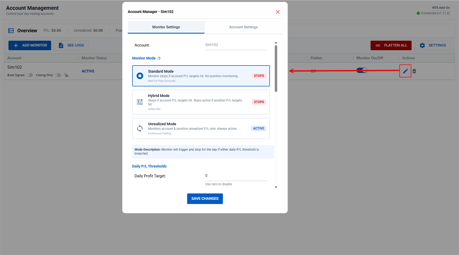Open the Monitor Settings tab
This screenshot has width=459, height=255.
click(x=166, y=27)
